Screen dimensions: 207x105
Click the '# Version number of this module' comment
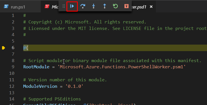click(65, 80)
